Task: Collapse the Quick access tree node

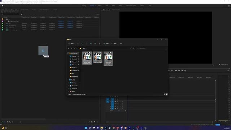Action: click(x=68, y=53)
